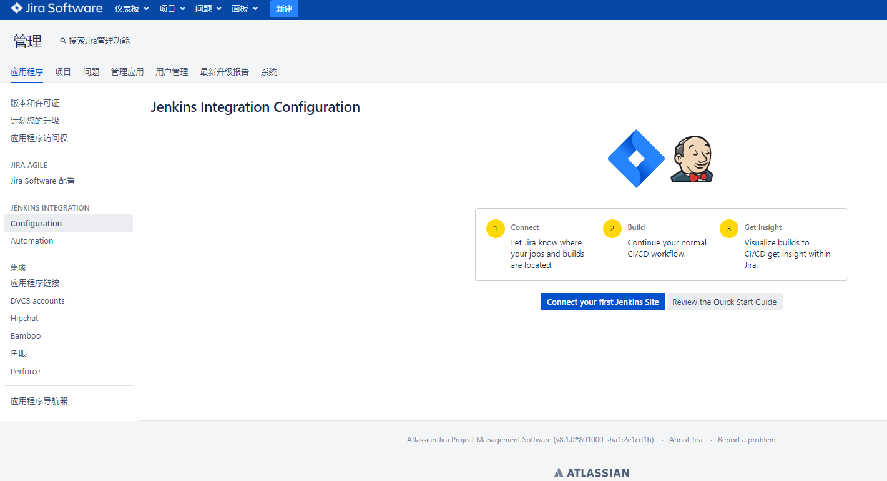The width and height of the screenshot is (887, 481).
Task: Open About Jira footer link
Action: pos(685,440)
